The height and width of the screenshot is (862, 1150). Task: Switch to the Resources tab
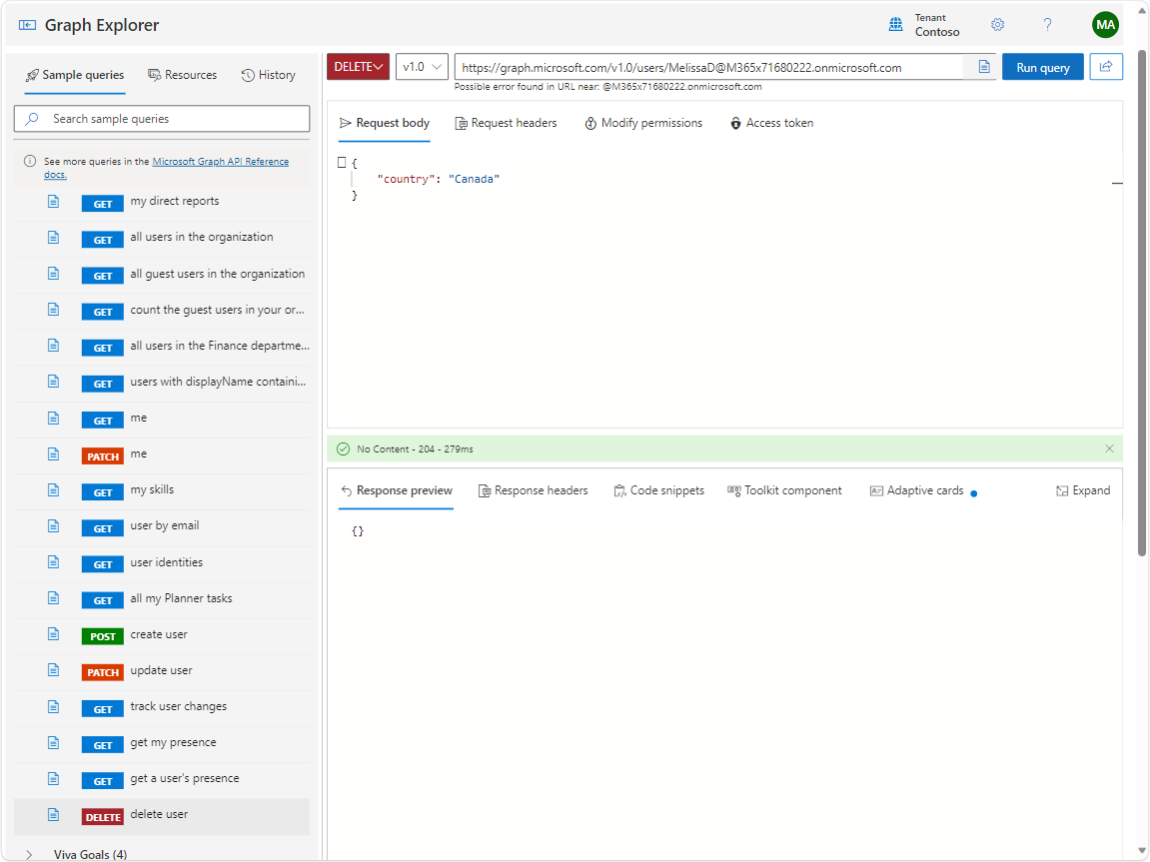point(183,75)
